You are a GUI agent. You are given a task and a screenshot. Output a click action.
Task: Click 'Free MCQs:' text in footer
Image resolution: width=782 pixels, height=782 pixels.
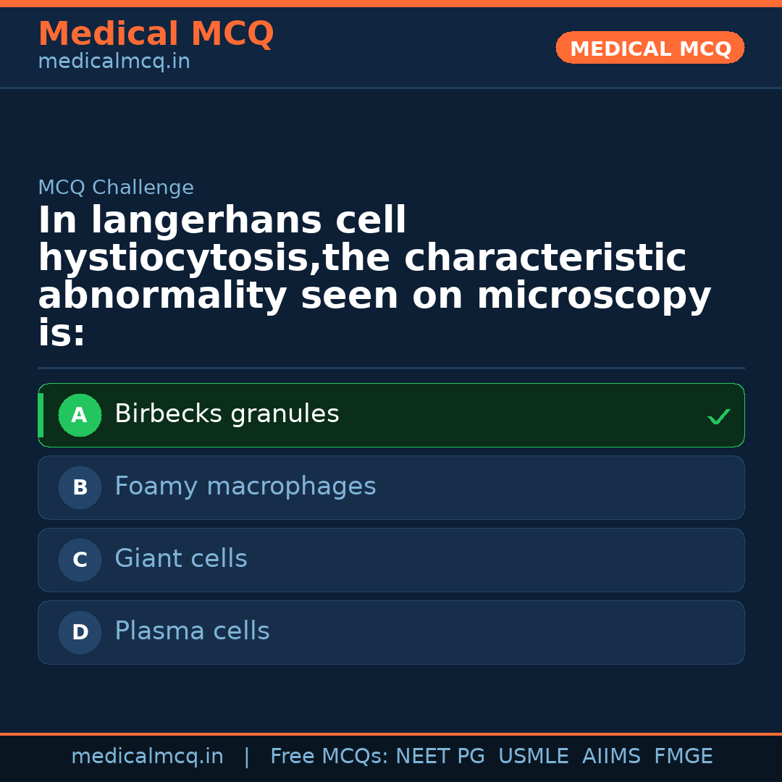[329, 757]
